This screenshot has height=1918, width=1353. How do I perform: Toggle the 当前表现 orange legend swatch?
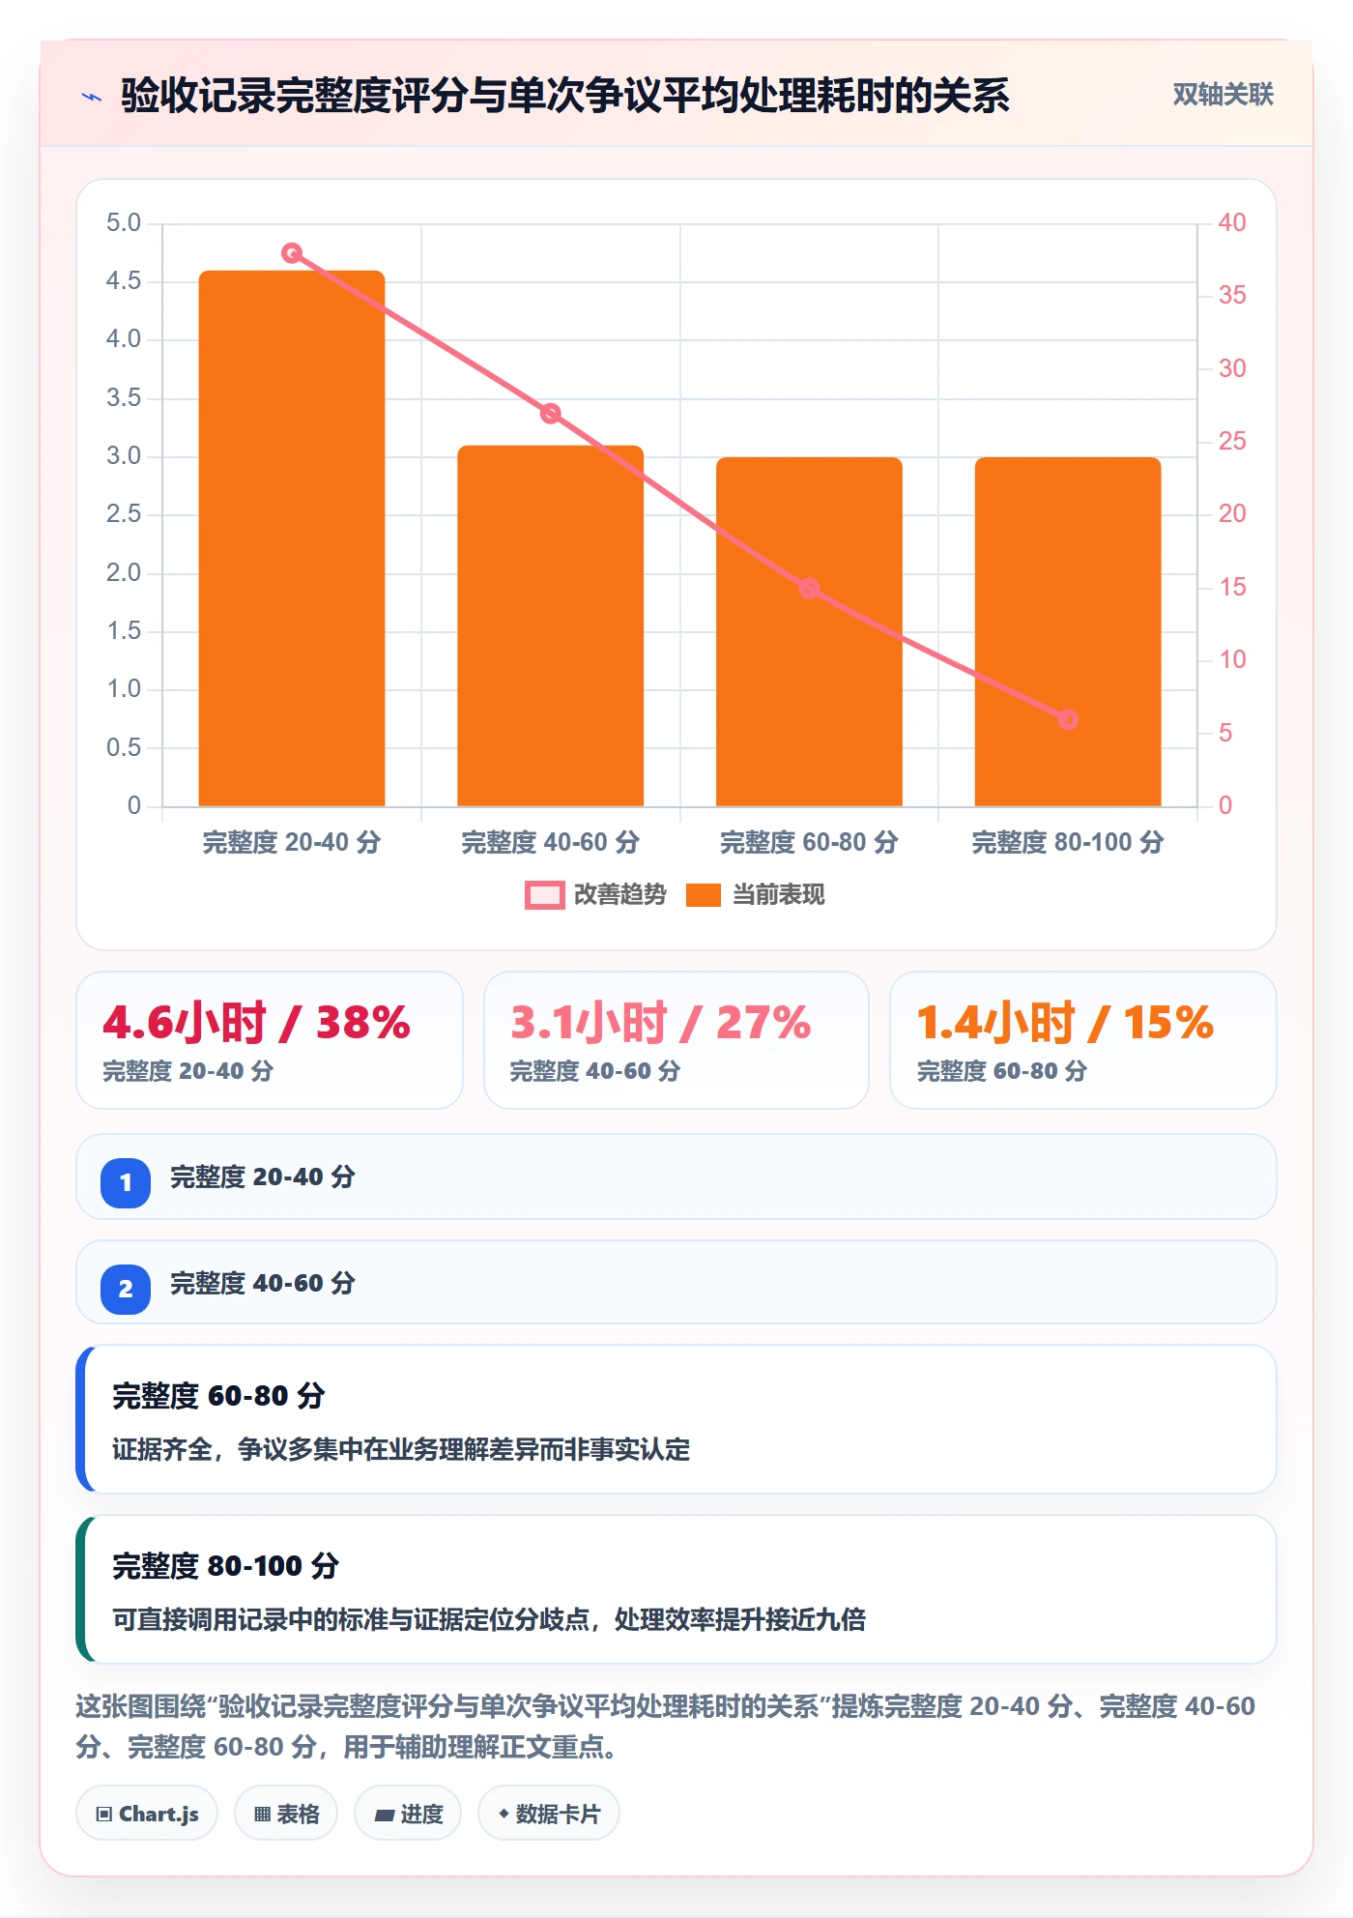(703, 895)
